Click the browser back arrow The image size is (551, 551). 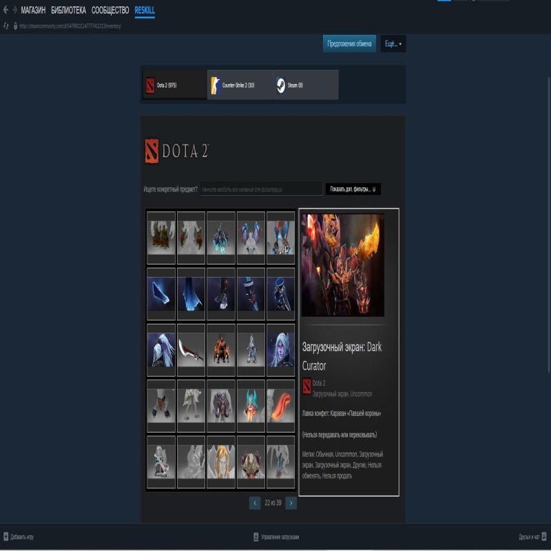6,11
